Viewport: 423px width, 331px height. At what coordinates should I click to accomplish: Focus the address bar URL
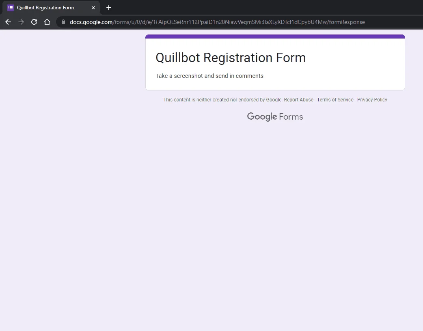[217, 22]
